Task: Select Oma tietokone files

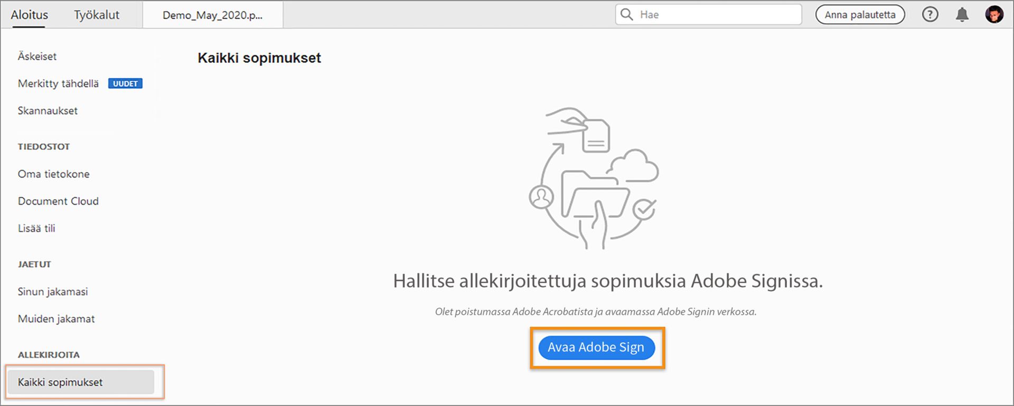Action: click(x=54, y=174)
